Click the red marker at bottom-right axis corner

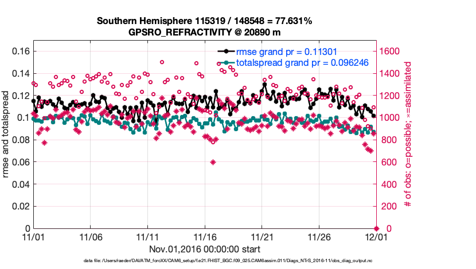click(x=376, y=228)
